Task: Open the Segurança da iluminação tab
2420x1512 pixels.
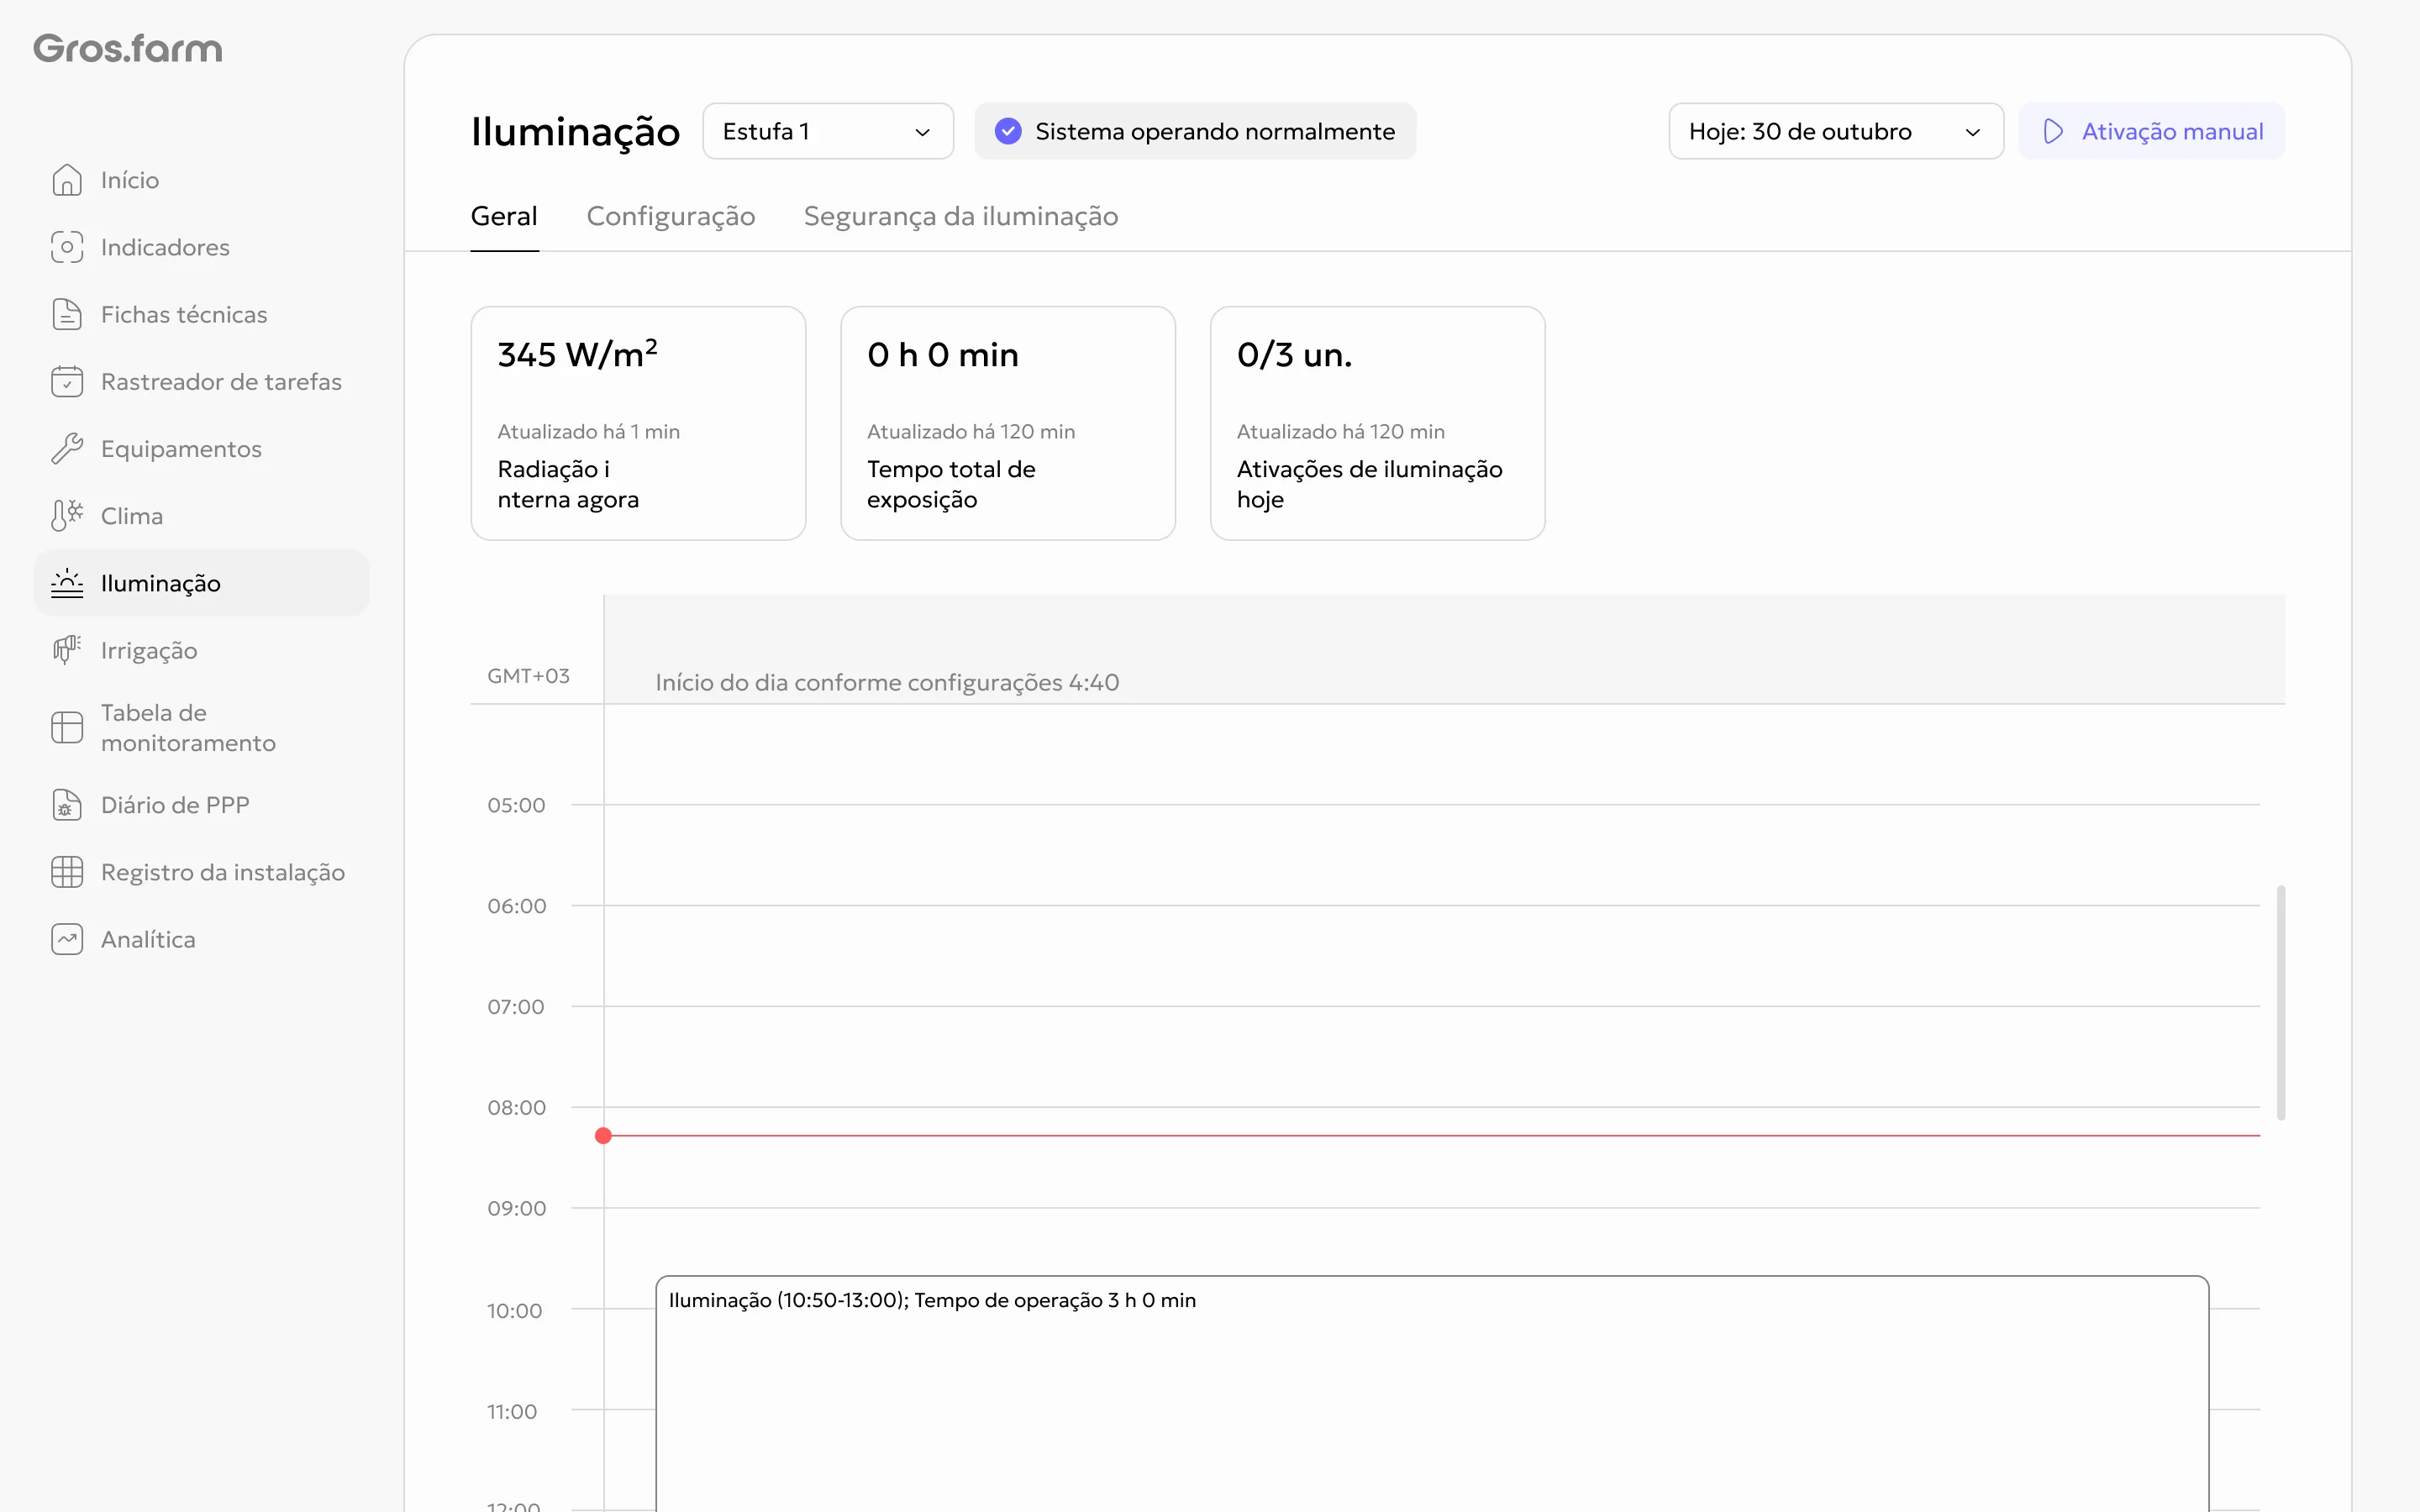Action: (961, 216)
